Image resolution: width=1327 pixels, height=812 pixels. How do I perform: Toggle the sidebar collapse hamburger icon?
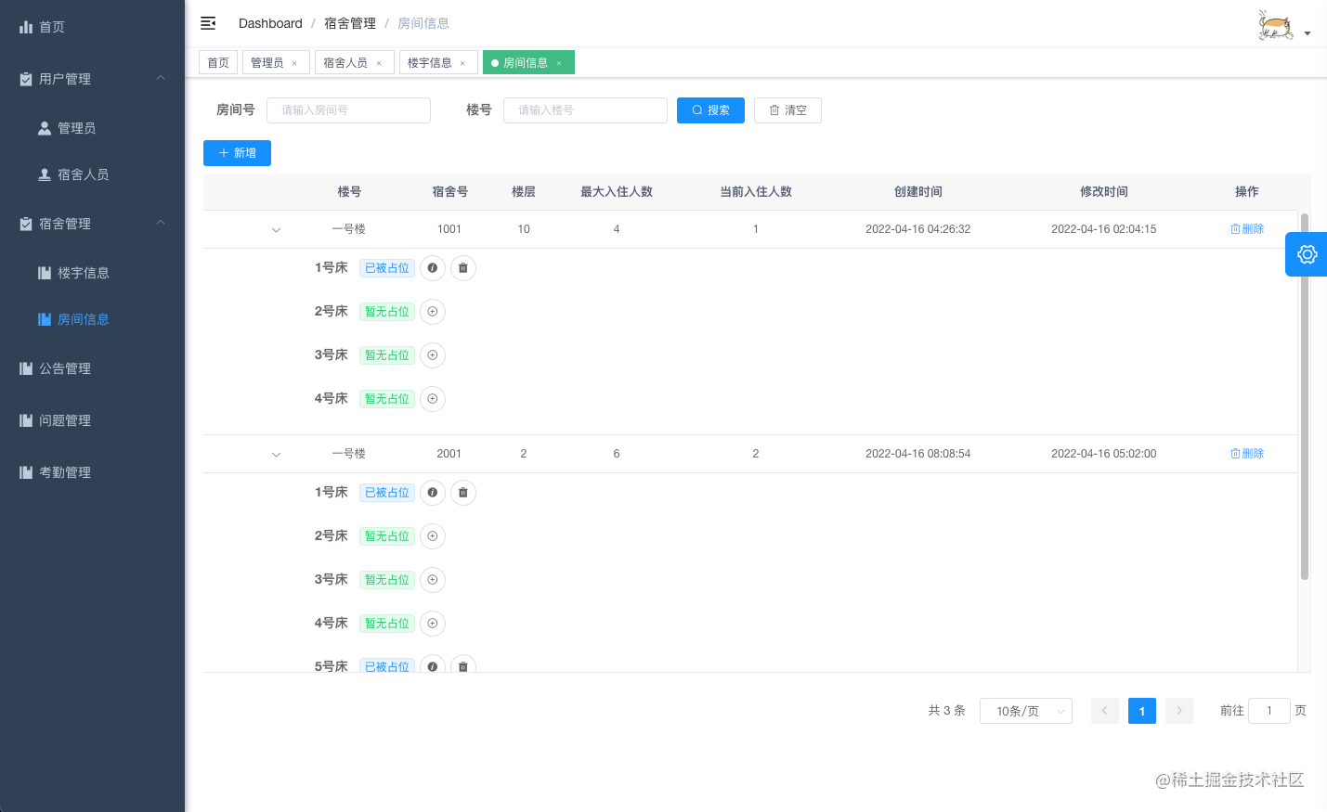coord(208,23)
